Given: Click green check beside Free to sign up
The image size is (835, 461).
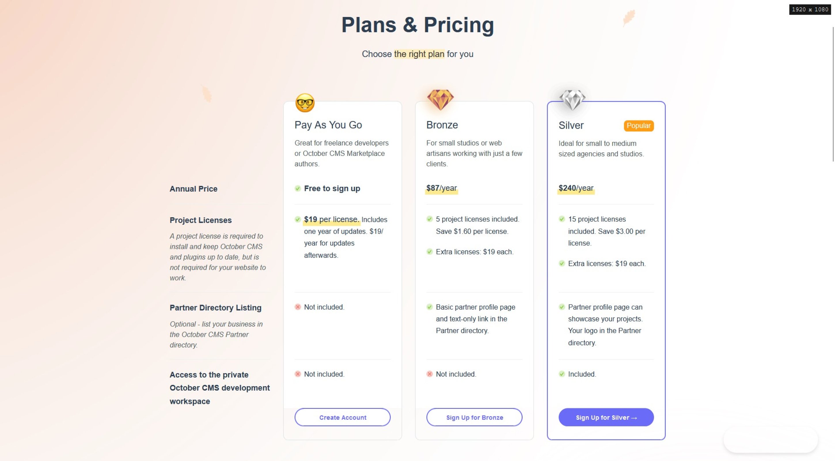Looking at the screenshot, I should tap(297, 188).
